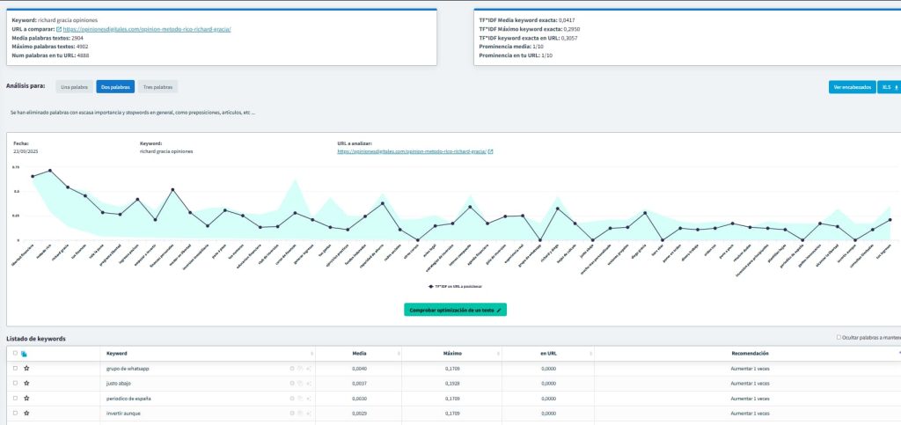Click rightmost action icon in 'justo abajo' row
The image size is (901, 425).
(x=309, y=383)
